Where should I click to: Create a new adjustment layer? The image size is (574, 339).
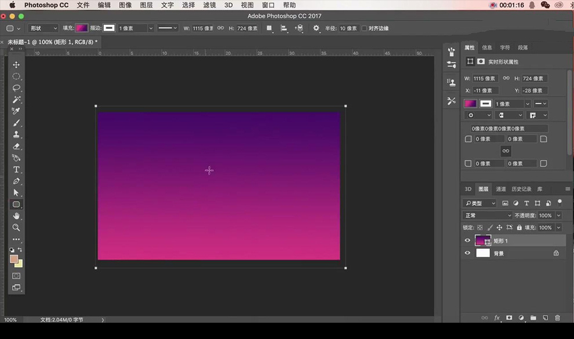(521, 318)
